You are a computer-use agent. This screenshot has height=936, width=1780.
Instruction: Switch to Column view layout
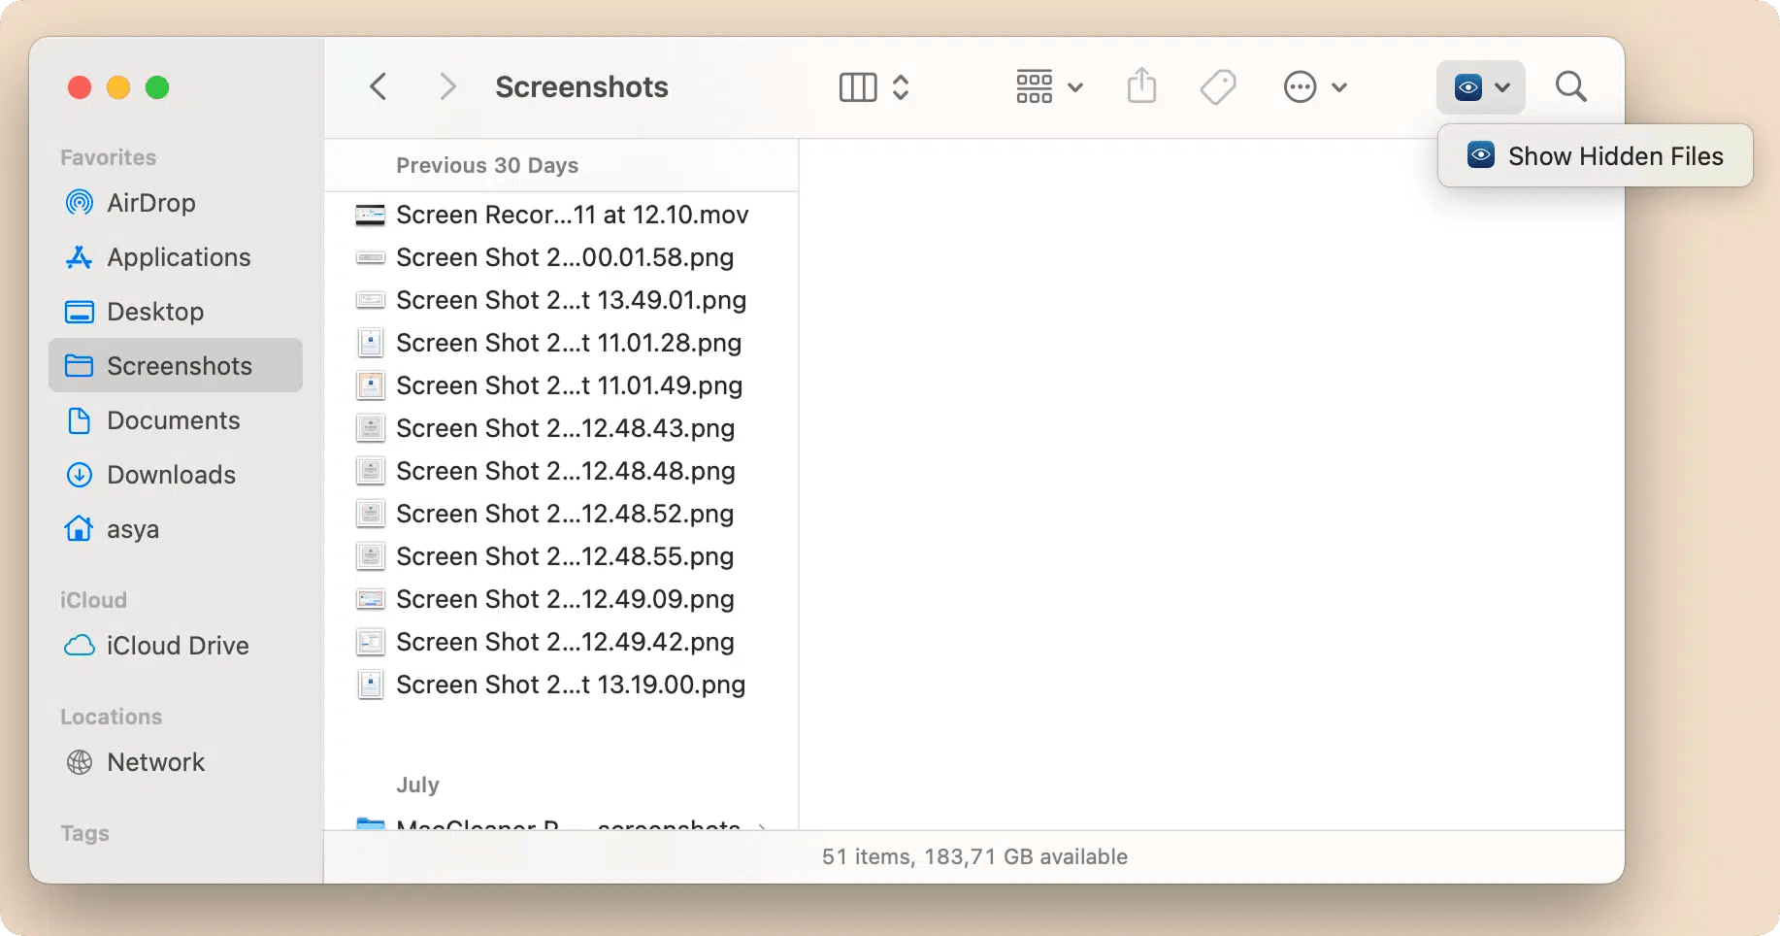[x=857, y=86]
